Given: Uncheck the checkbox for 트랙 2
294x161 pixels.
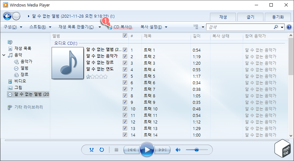Looking at the screenshot, I should (125, 56).
